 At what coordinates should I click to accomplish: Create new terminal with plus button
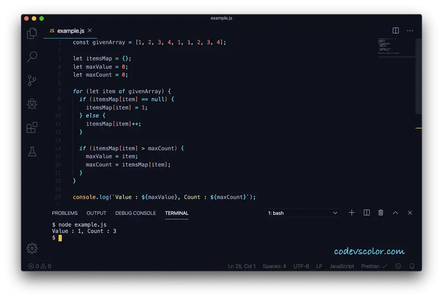pos(352,213)
